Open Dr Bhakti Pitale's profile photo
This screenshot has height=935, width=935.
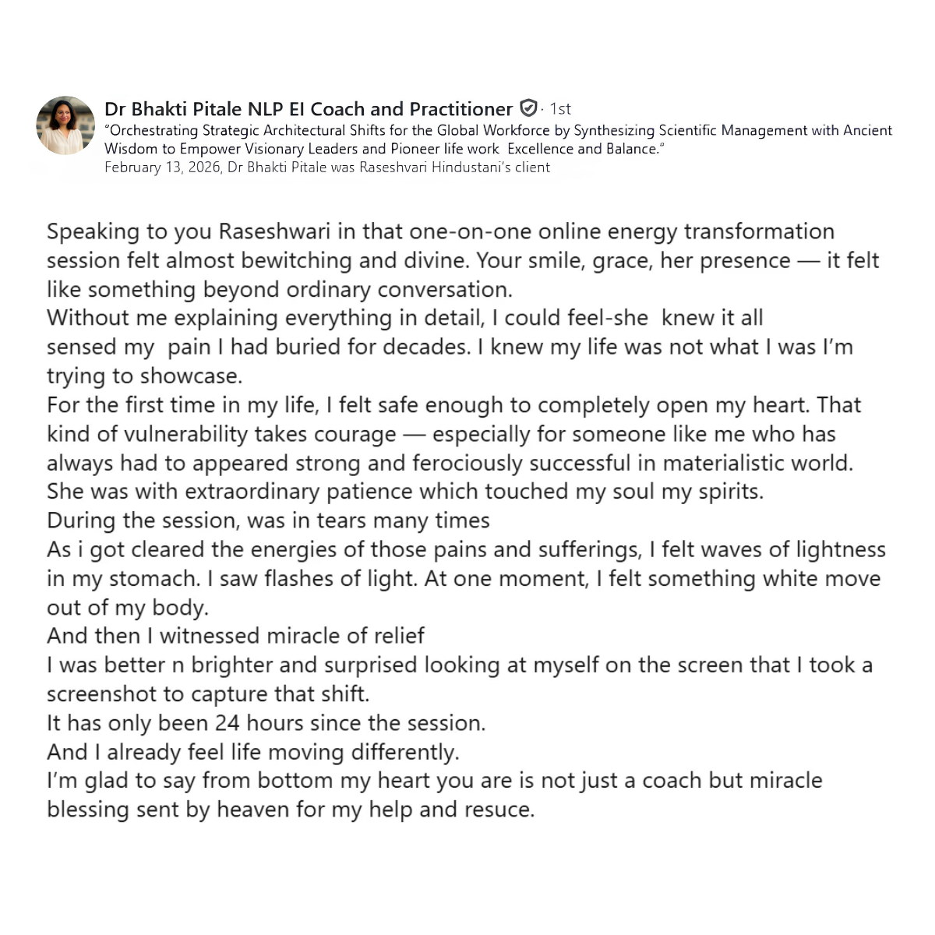coord(65,125)
